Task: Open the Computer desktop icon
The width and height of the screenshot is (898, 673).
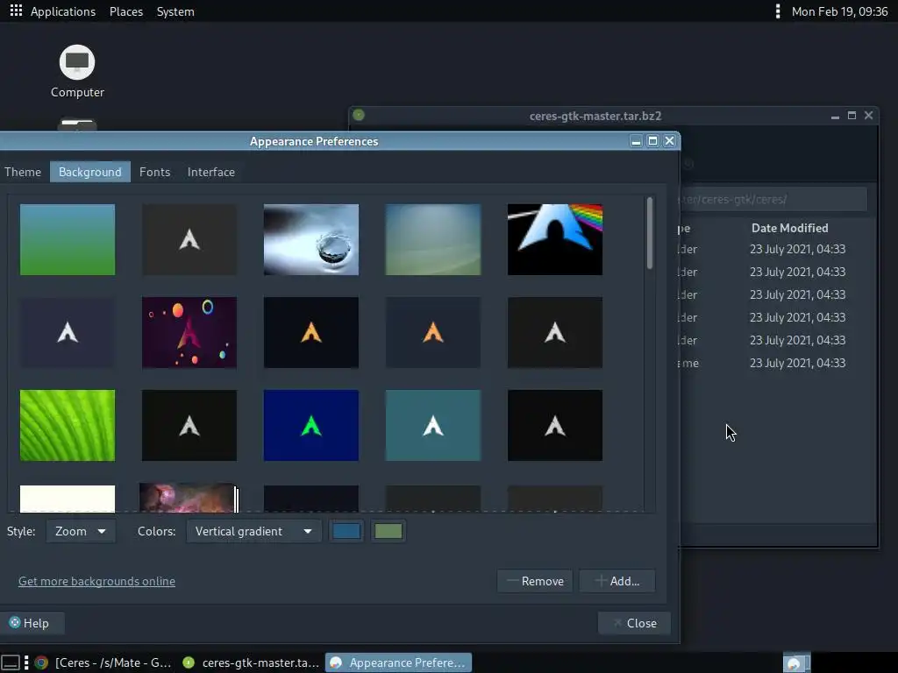Action: pos(77,72)
